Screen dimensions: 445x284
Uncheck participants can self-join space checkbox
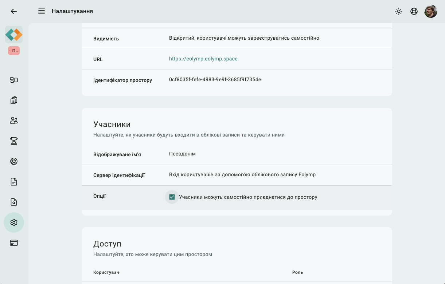[x=172, y=197]
